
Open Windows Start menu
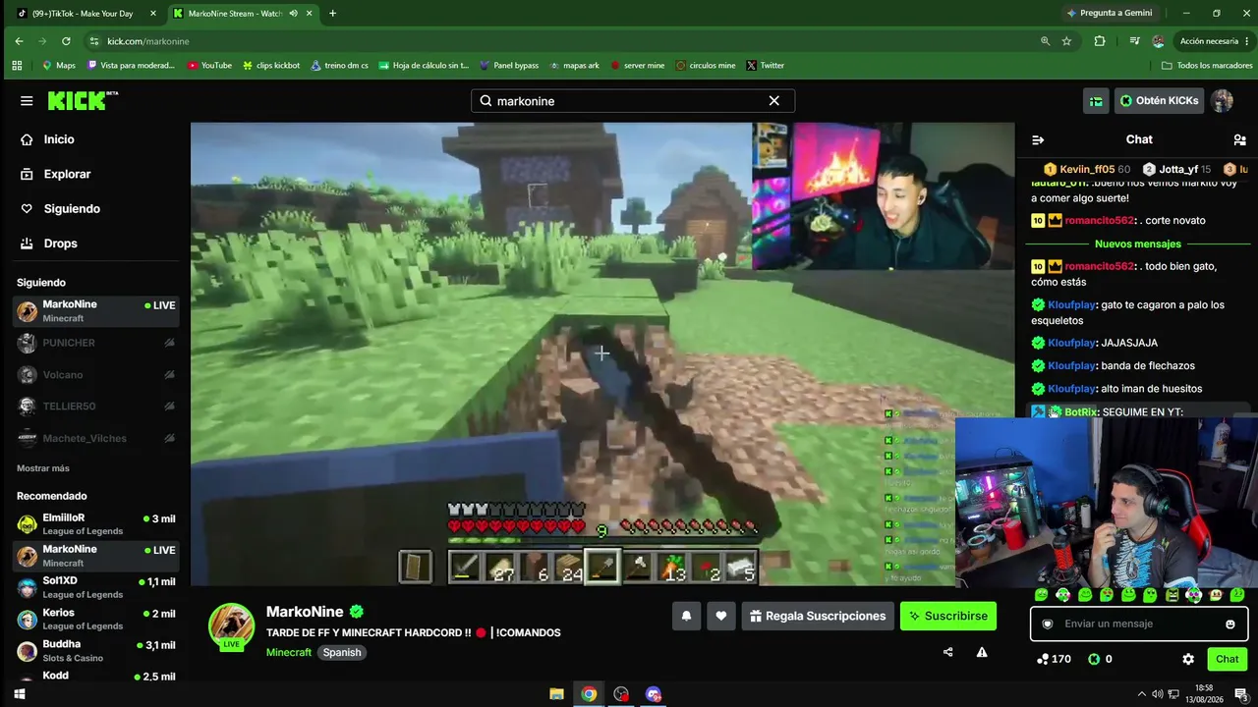pyautogui.click(x=19, y=694)
